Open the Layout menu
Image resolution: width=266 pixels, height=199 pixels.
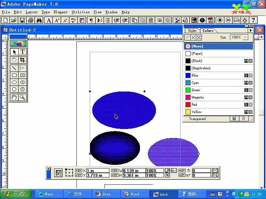[32, 12]
